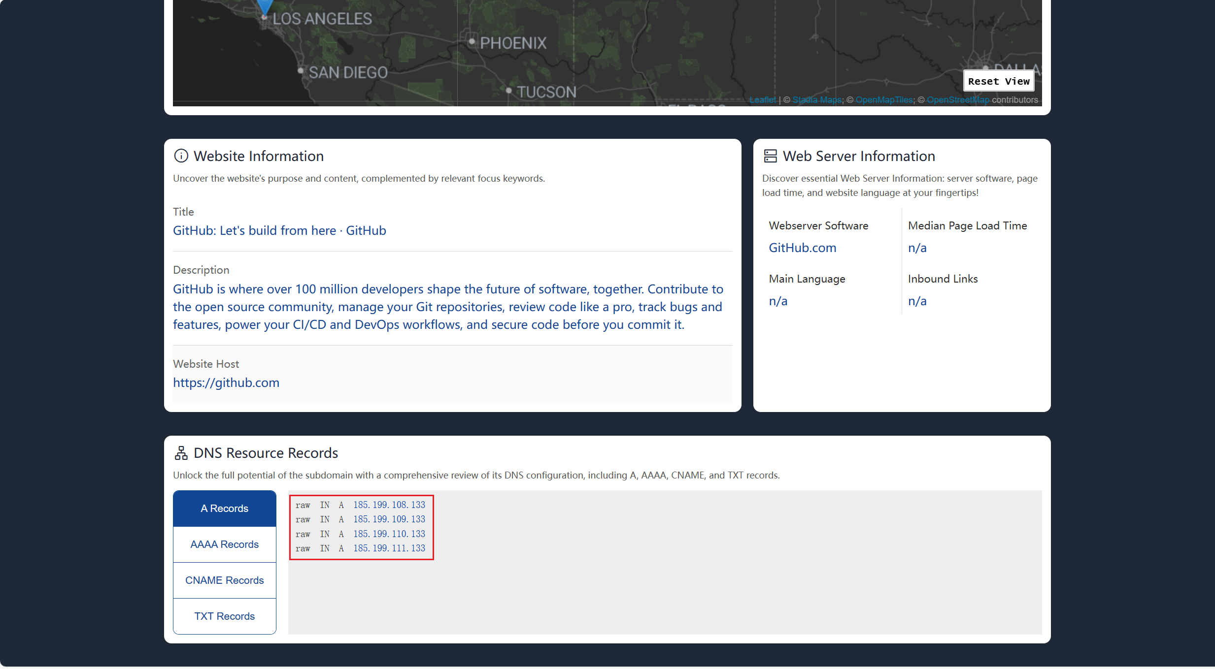Click the SAN DIEGO label on the map

[x=348, y=73]
